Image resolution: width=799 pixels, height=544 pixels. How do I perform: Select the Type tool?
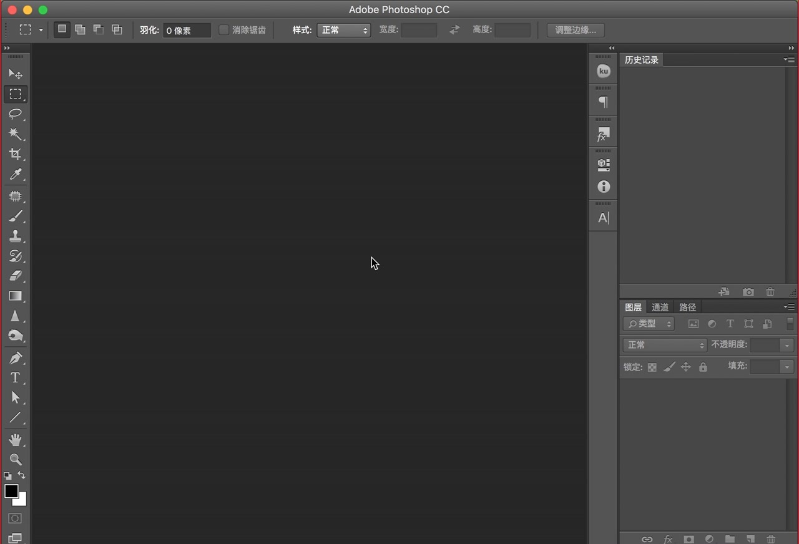click(16, 378)
